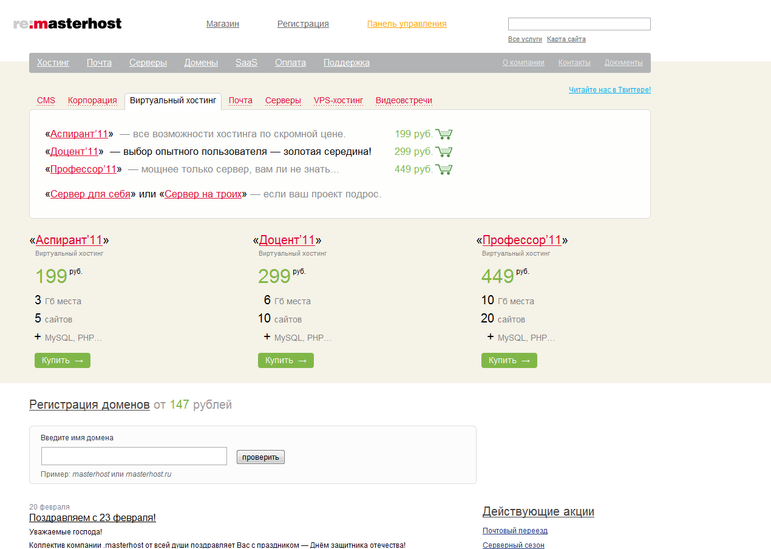This screenshot has height=549, width=771.
Task: Open Профессор'11 link in plan list
Action: point(83,169)
